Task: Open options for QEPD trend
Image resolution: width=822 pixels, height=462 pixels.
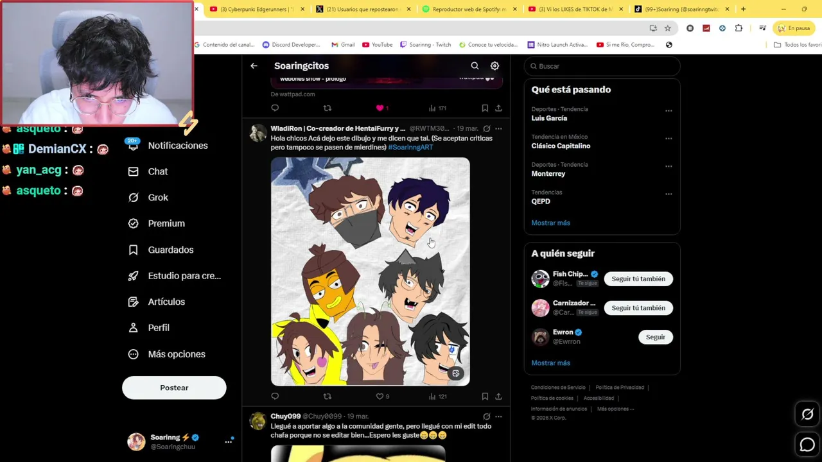Action: pyautogui.click(x=669, y=194)
